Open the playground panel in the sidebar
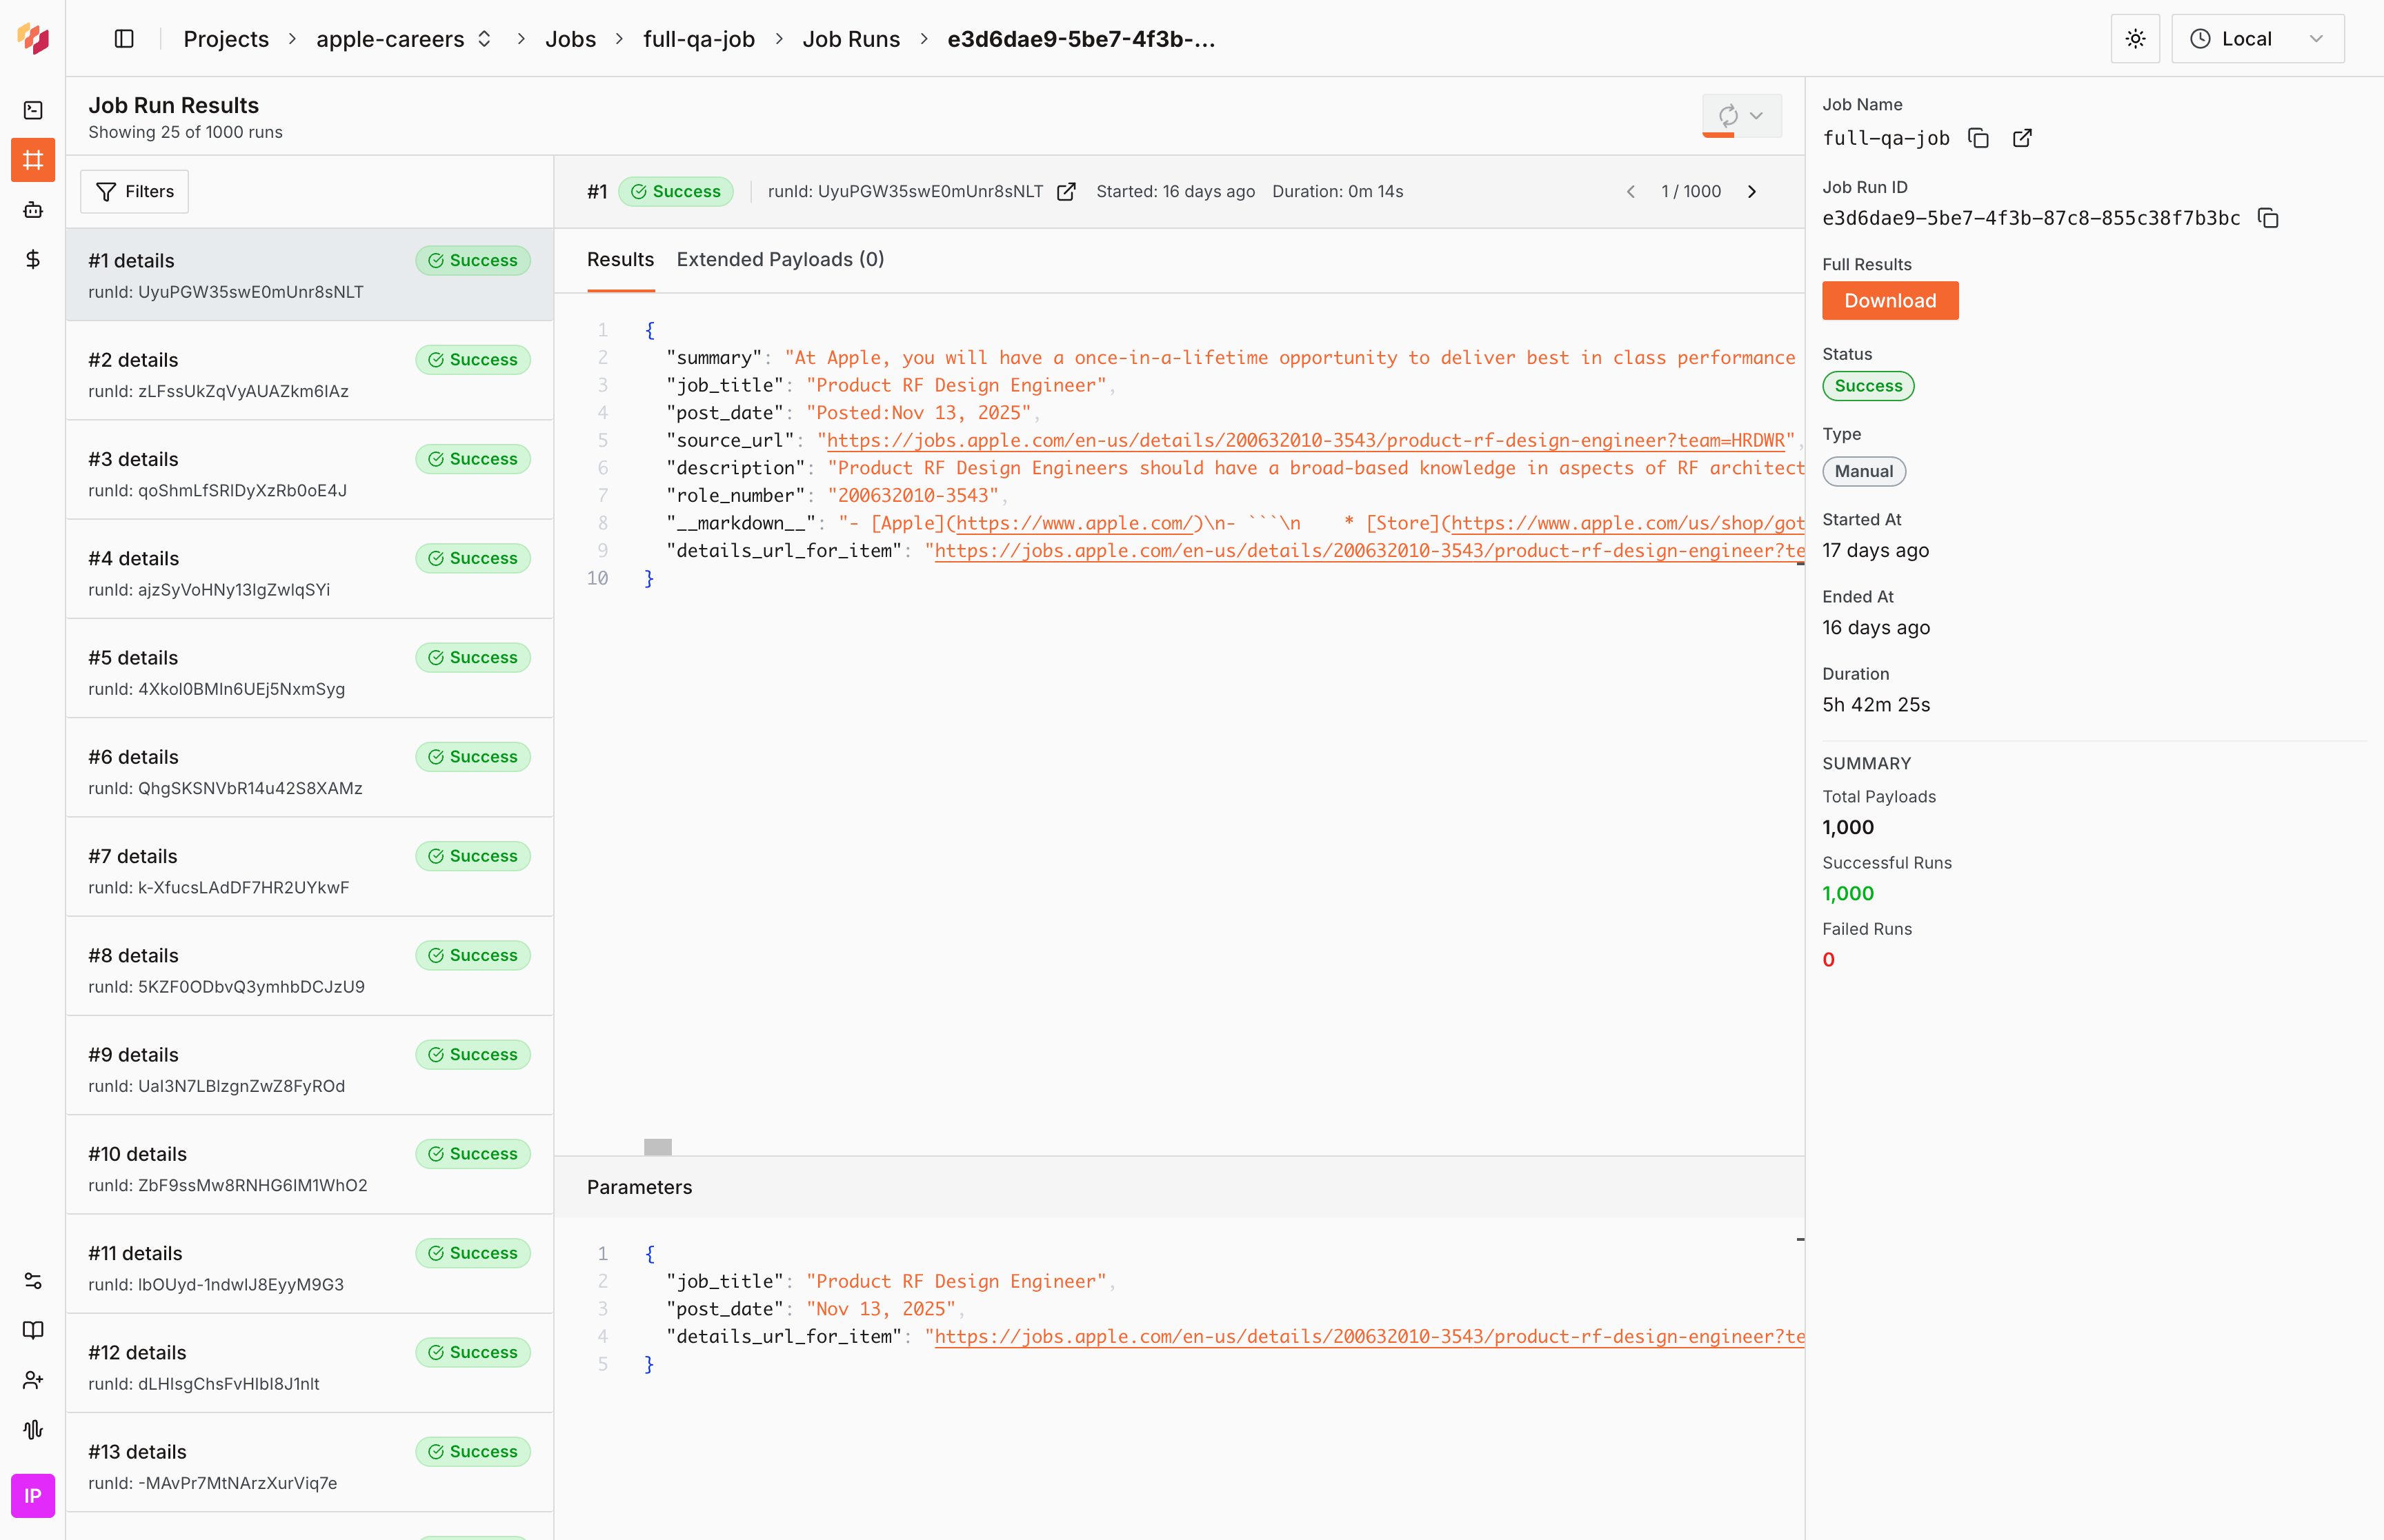 32,110
